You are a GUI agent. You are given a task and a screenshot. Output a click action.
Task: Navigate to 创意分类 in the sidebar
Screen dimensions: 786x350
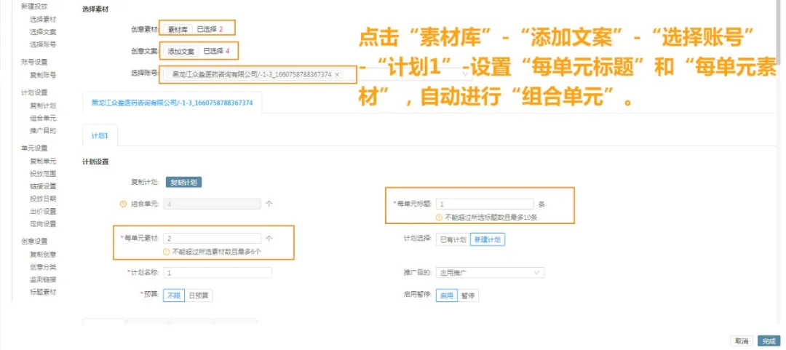click(43, 267)
